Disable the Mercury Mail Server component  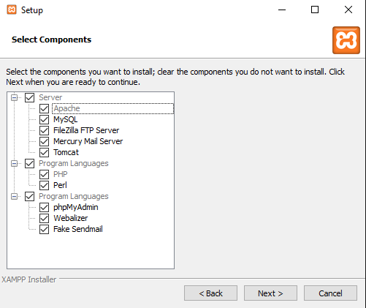[x=44, y=141]
